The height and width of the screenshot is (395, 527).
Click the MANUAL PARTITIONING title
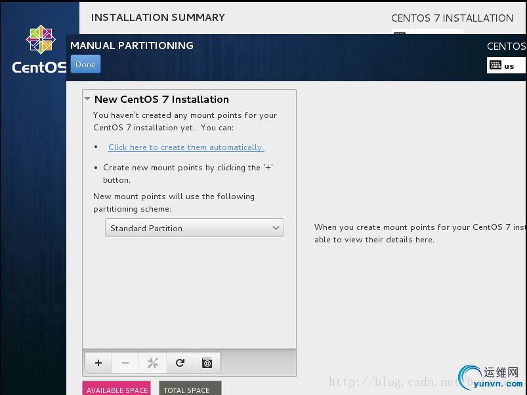pos(132,45)
